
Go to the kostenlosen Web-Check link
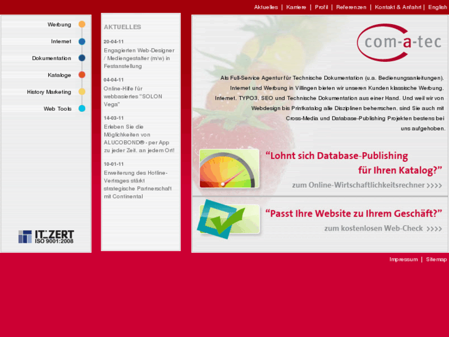[383, 228]
